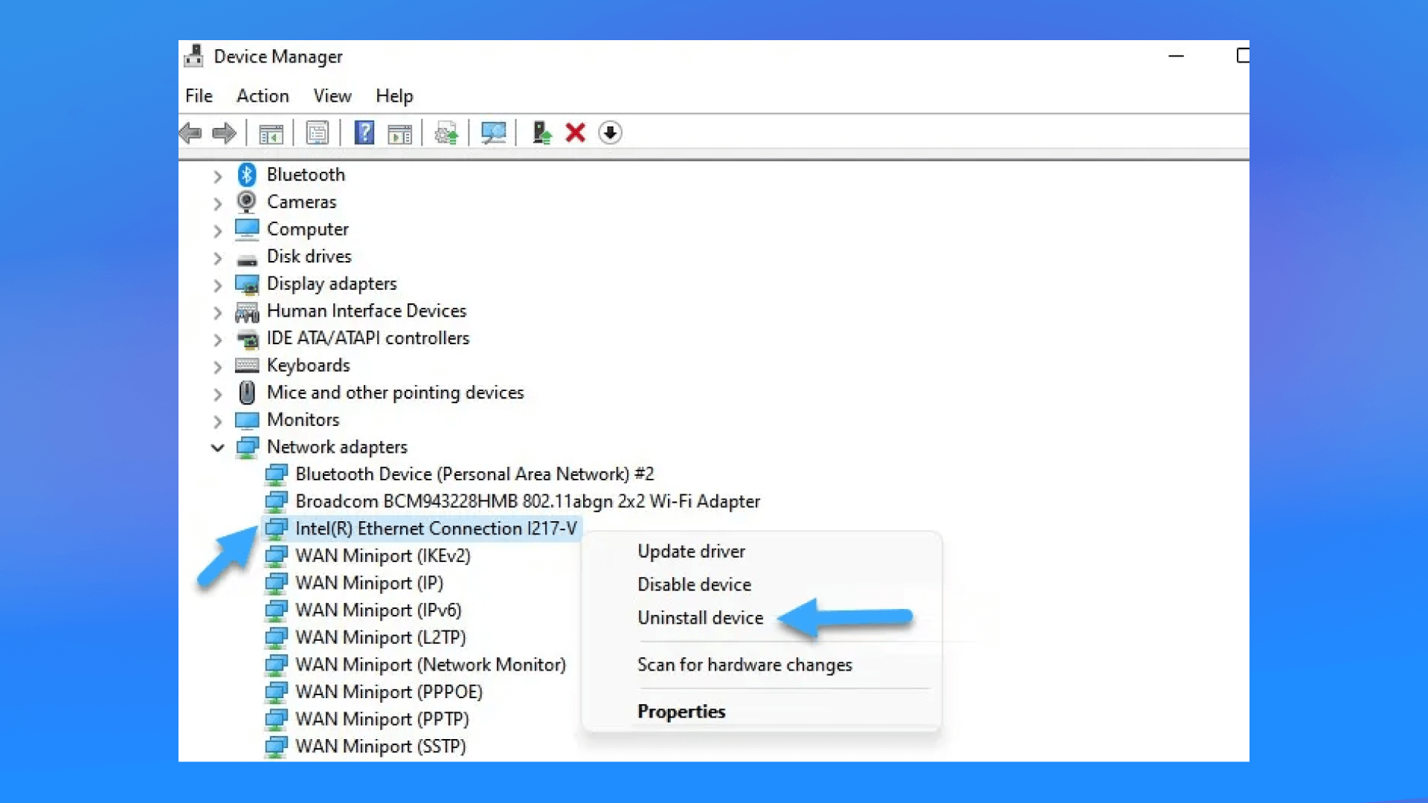Click the IDE ATA/ATAPI controllers icon

(247, 339)
